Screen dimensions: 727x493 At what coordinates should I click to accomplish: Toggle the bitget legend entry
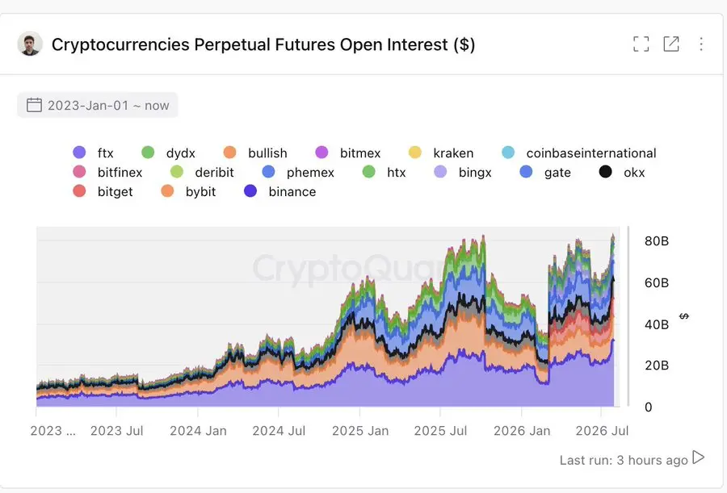click(x=103, y=191)
